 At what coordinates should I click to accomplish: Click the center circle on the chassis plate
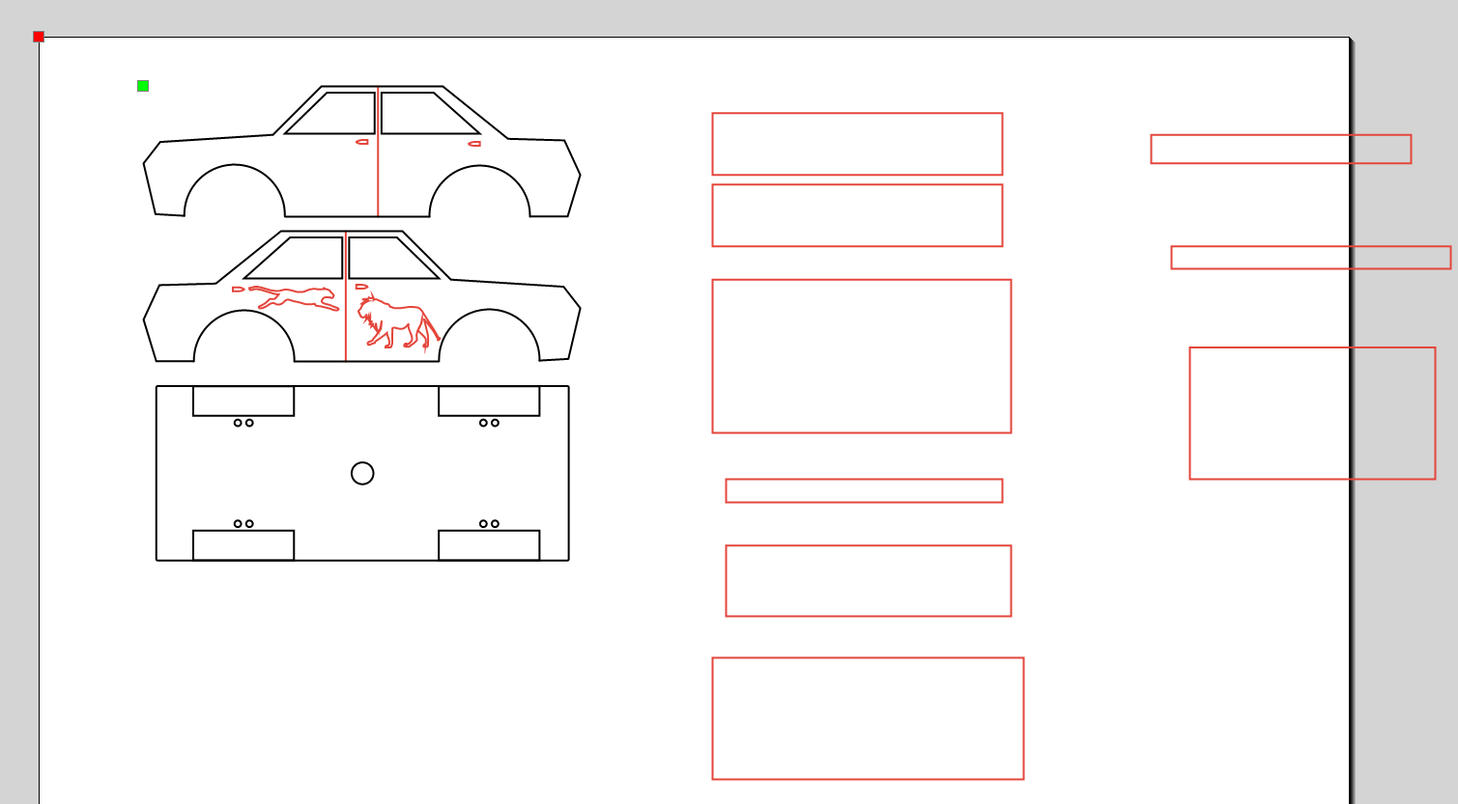click(x=362, y=473)
